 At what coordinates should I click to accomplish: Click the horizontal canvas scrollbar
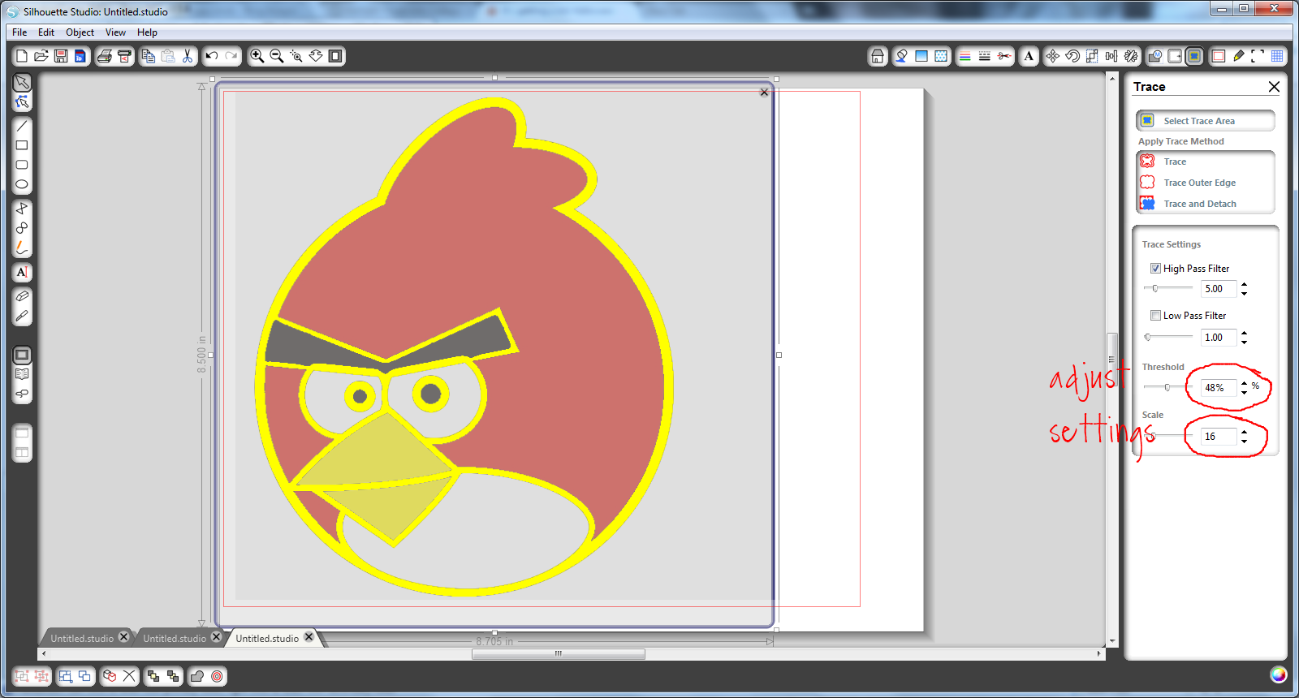tap(559, 653)
